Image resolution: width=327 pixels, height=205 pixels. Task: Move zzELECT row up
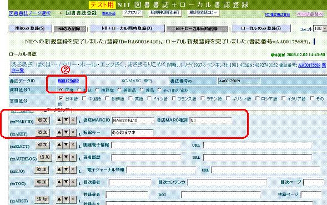point(59,144)
